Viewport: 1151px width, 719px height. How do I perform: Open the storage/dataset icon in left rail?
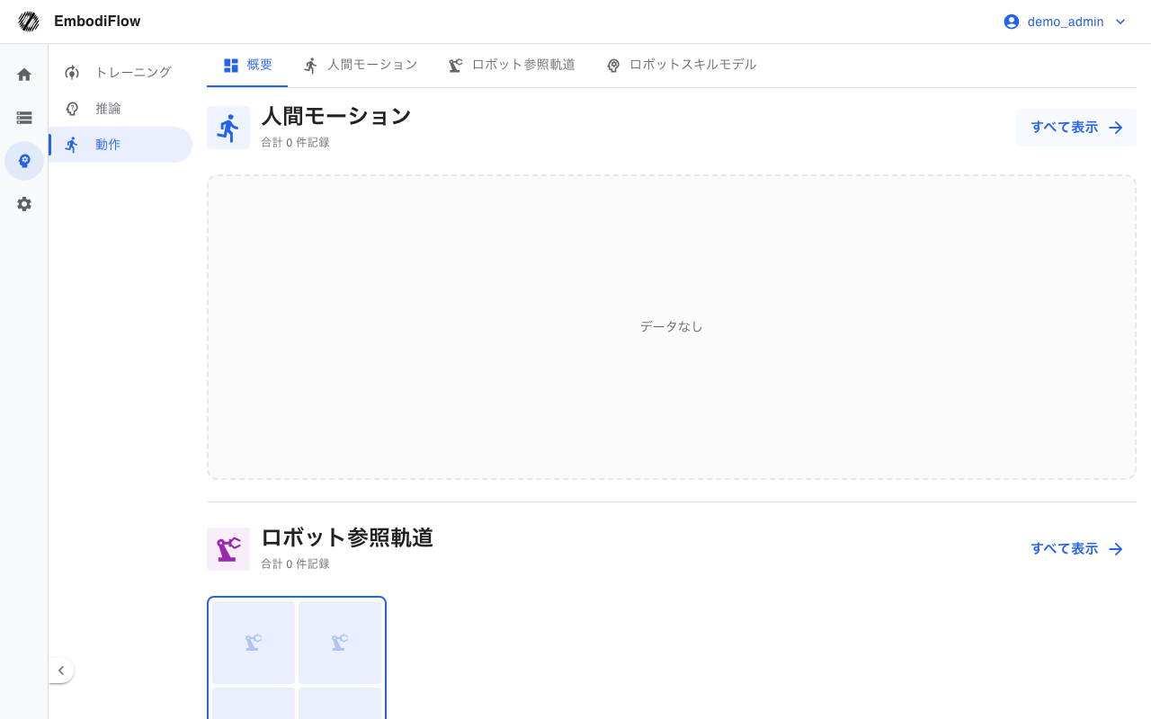click(x=24, y=118)
